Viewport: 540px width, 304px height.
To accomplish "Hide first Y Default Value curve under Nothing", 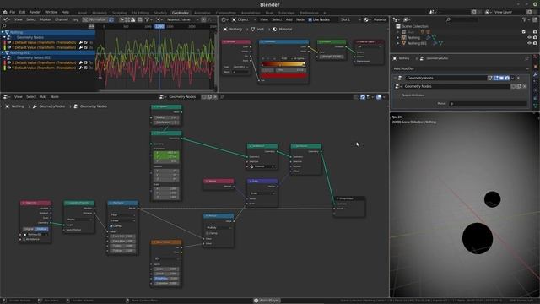I will click(x=9, y=47).
